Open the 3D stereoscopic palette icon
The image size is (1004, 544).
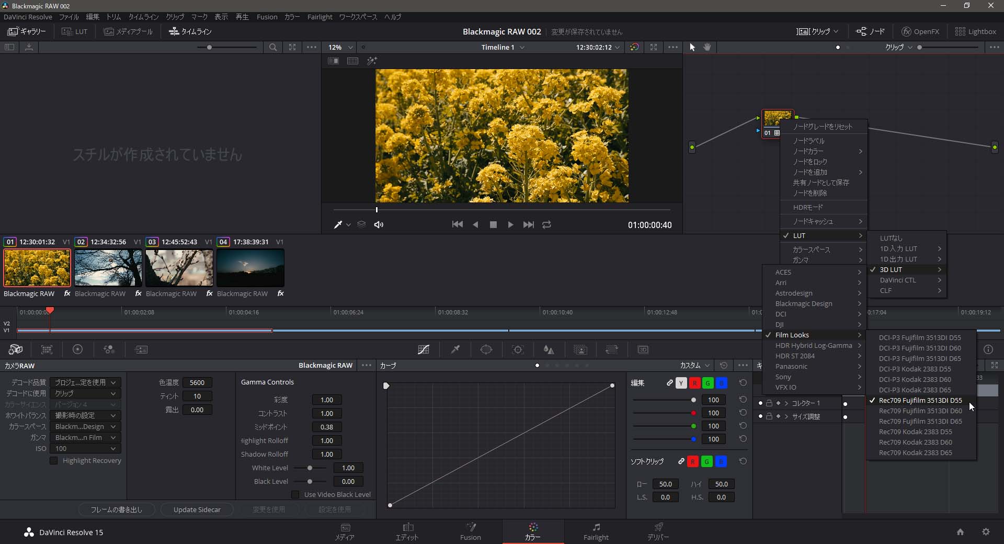tap(643, 349)
